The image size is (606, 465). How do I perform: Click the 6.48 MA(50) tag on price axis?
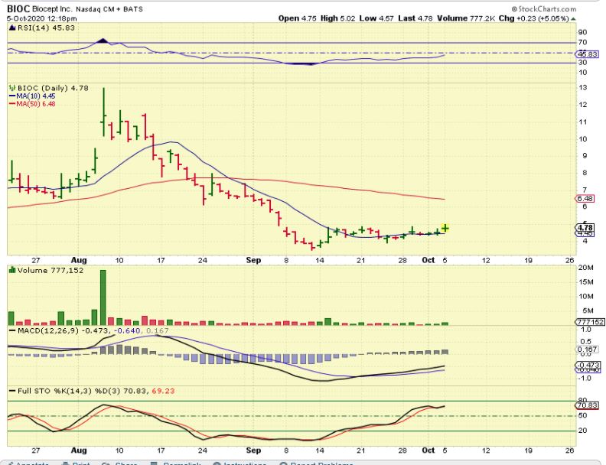[585, 199]
